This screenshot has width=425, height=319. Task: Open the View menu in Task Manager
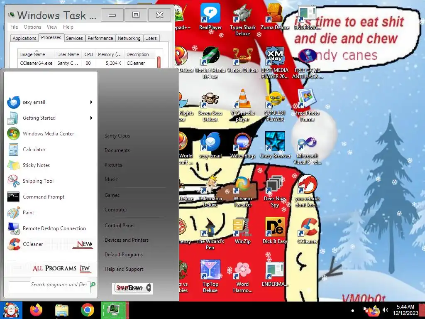(52, 27)
